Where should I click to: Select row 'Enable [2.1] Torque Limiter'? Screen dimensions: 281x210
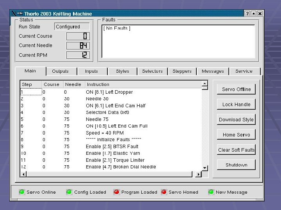(111, 160)
